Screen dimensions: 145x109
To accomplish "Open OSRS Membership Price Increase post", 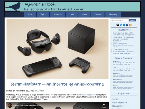I will point(123,45).
